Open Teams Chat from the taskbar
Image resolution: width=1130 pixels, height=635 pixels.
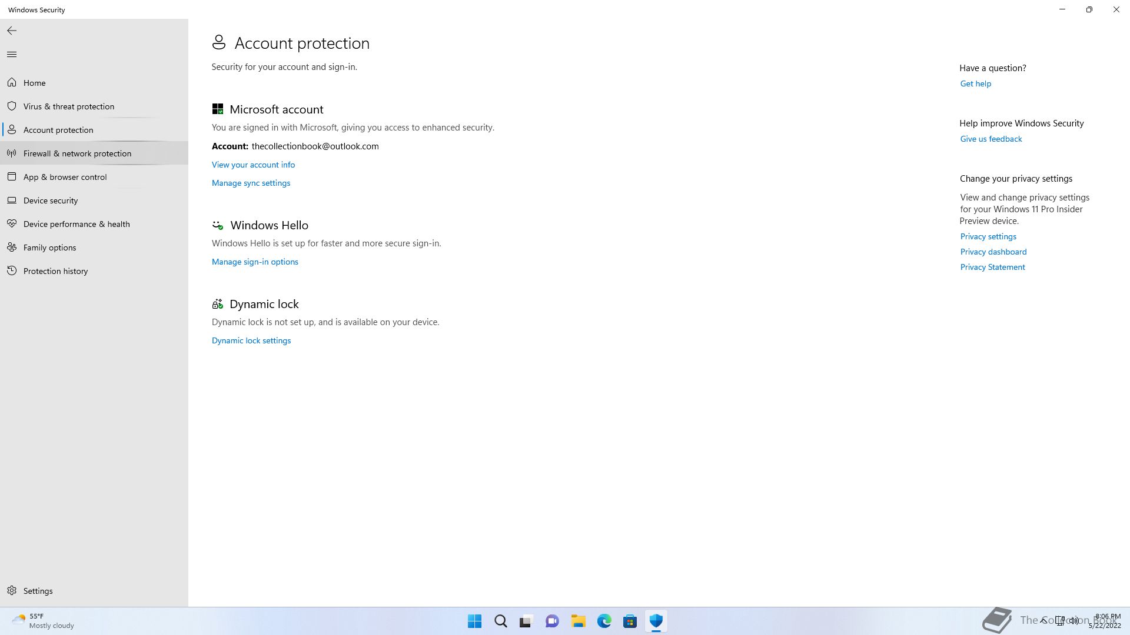[552, 621]
